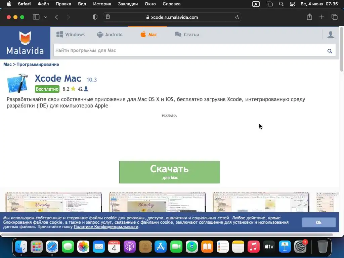Open Launchpad from the Dock

(x=36, y=247)
